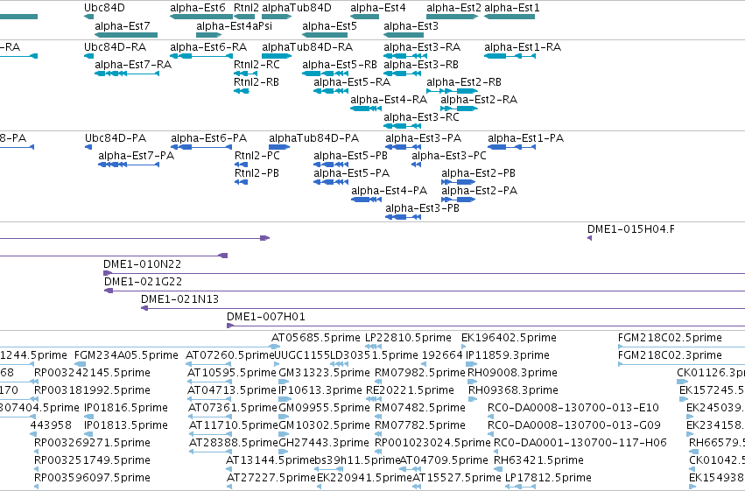Open the alpha-Est7 gene label

pos(123,26)
